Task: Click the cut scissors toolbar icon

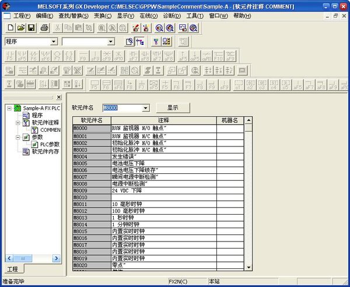Action: [x=57, y=28]
